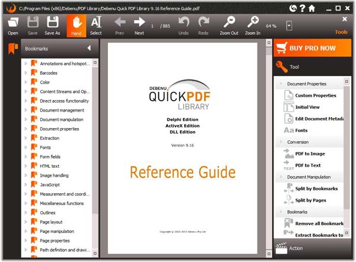The height and width of the screenshot is (262, 356).
Task: Expand the Color bookmark node
Action: tap(26, 82)
